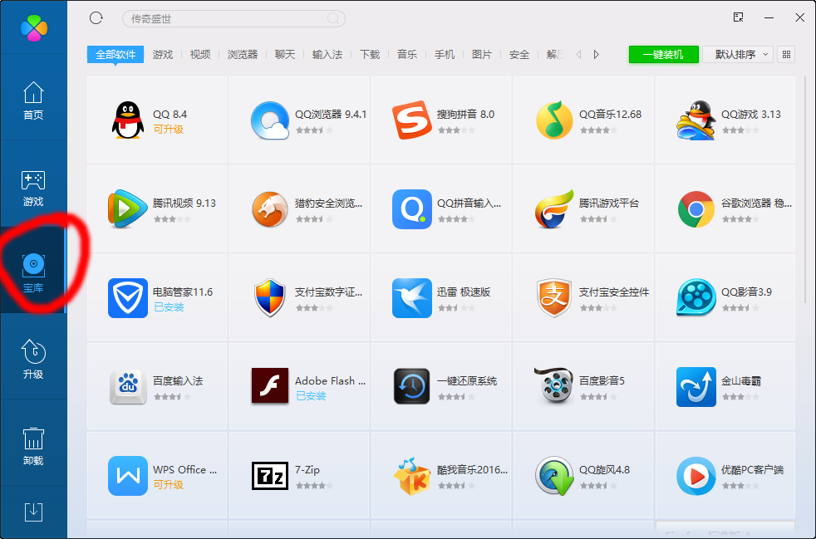Switch to the 输入法 category tab
The image size is (816, 539).
coord(327,54)
